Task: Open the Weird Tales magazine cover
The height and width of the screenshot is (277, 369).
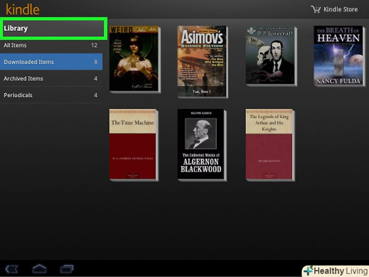Action: [135, 59]
